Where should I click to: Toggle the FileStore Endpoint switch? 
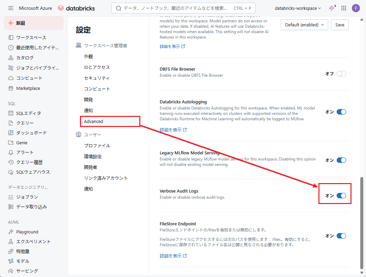tap(341, 236)
